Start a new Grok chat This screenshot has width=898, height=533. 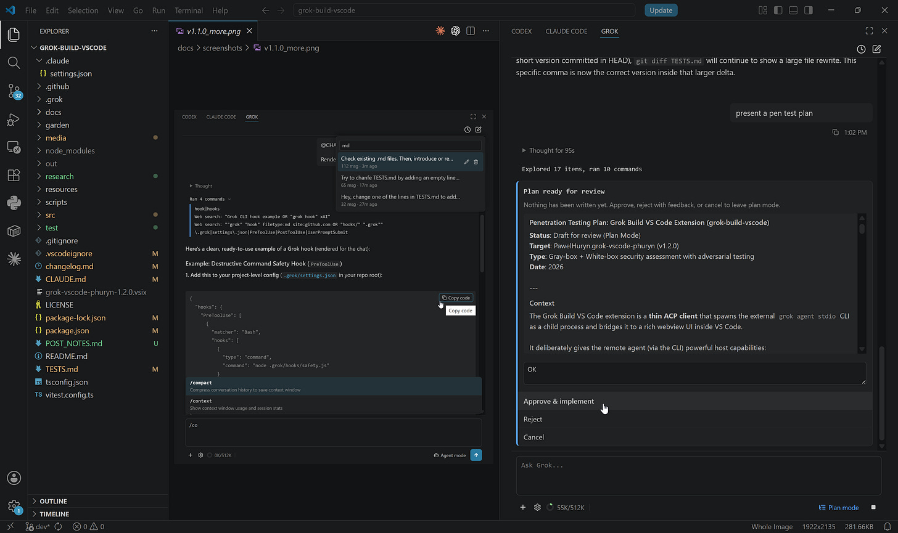(x=876, y=49)
